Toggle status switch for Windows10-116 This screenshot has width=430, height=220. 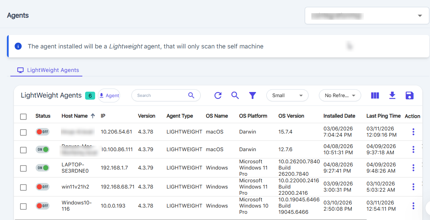(x=43, y=206)
